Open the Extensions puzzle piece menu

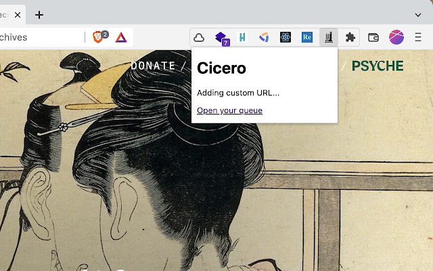pyautogui.click(x=350, y=37)
